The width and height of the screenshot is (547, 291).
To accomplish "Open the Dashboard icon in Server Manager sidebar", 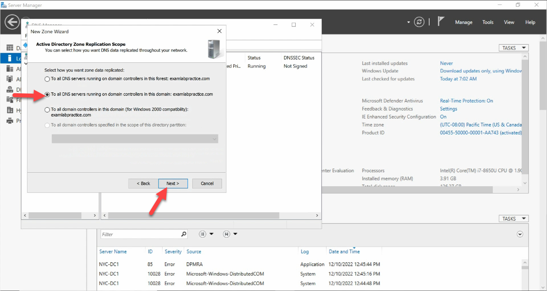I will click(10, 48).
